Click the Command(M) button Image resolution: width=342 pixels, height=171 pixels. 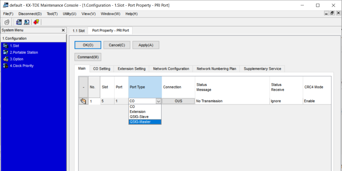[88, 57]
